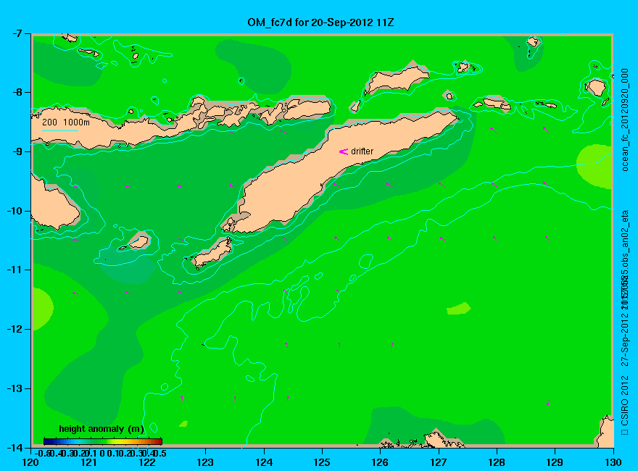Click the title 'OM_fc7d for 20-Sep-2012 11Z'
The height and width of the screenshot is (471, 638).
coord(320,22)
